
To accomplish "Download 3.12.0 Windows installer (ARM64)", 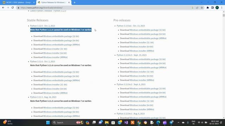I will pos(56,57).
